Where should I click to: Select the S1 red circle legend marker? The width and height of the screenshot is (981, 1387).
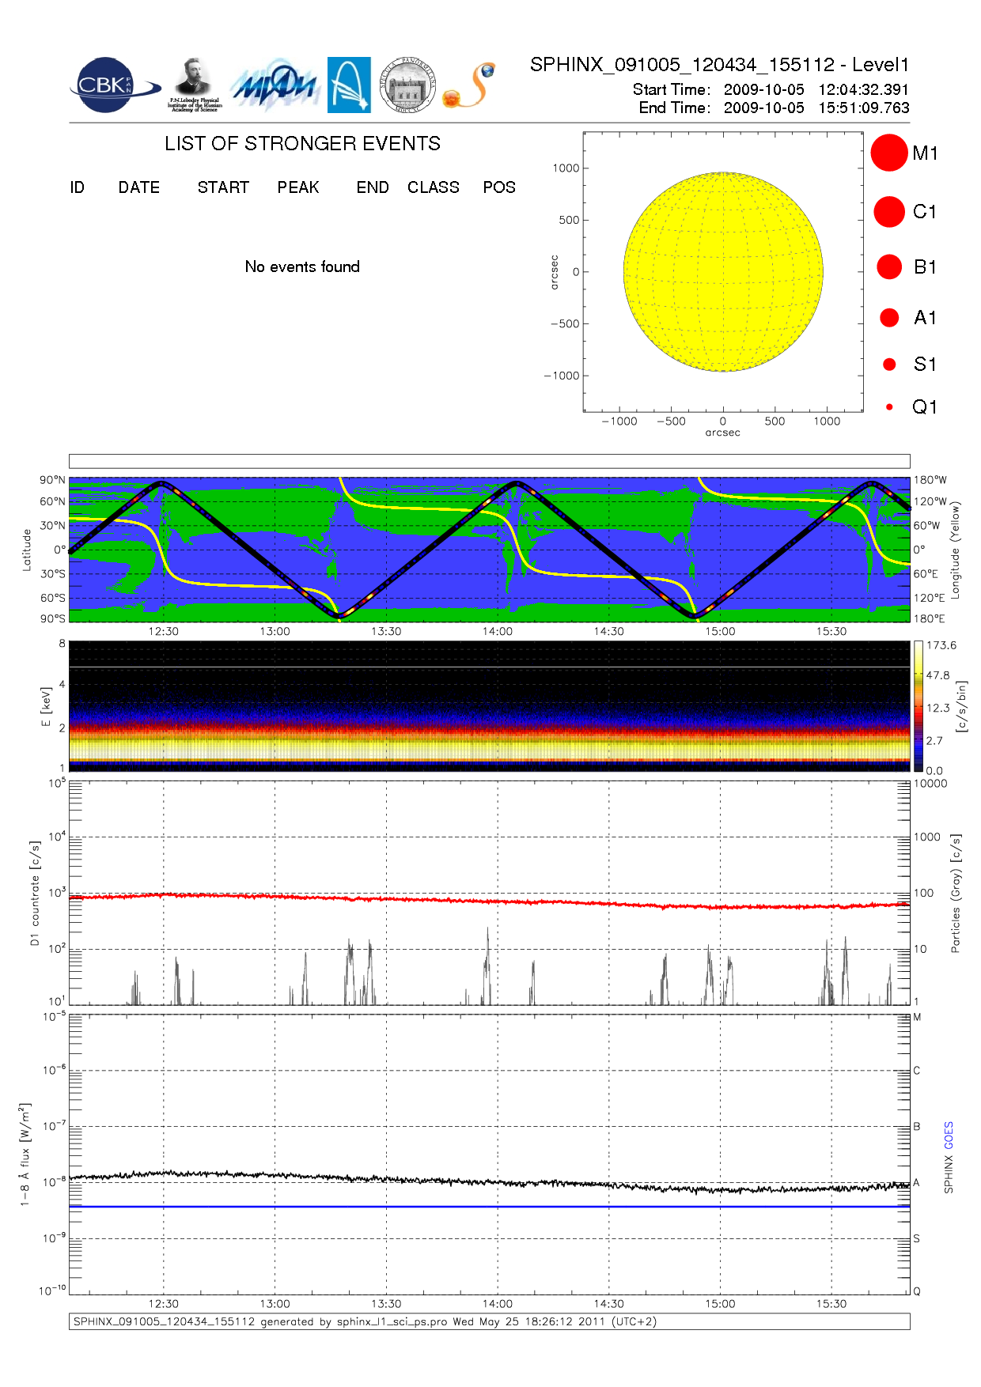coord(889,365)
